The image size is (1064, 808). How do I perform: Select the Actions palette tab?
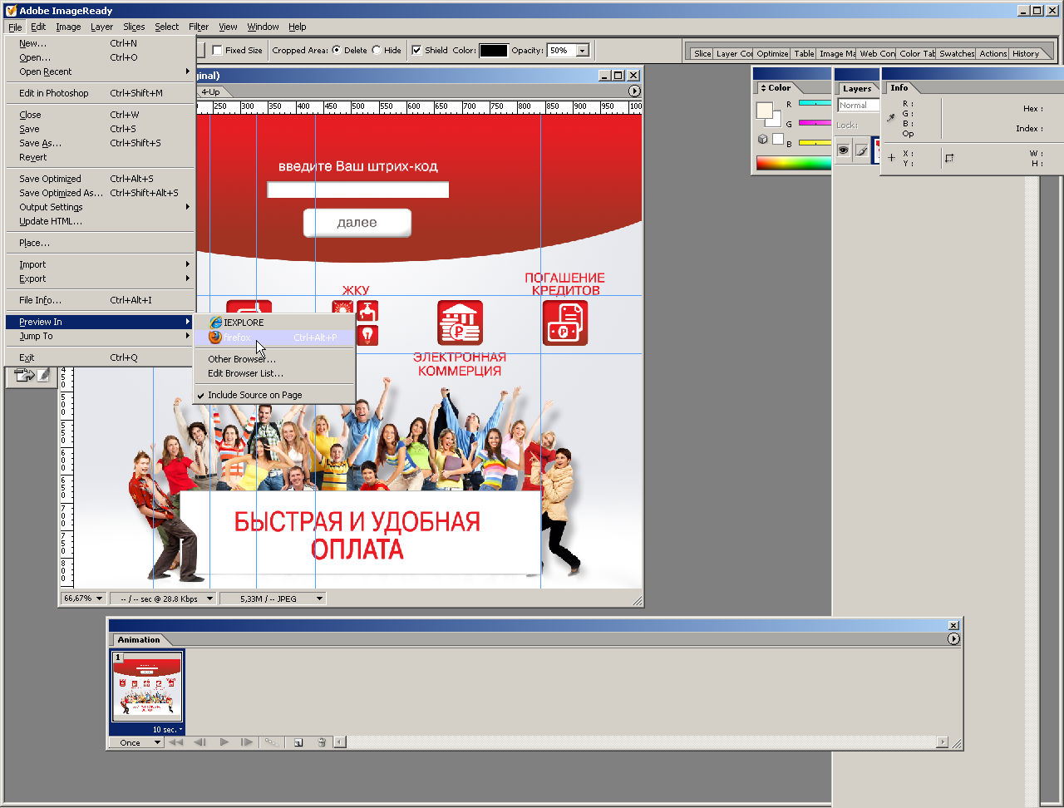click(x=993, y=54)
